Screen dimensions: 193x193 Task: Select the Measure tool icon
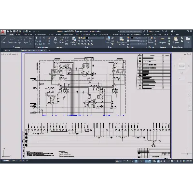pyautogui.click(x=163, y=40)
